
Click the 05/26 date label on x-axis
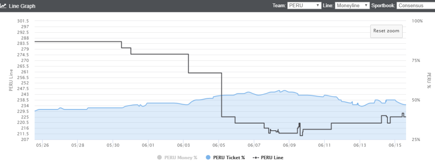(42, 145)
